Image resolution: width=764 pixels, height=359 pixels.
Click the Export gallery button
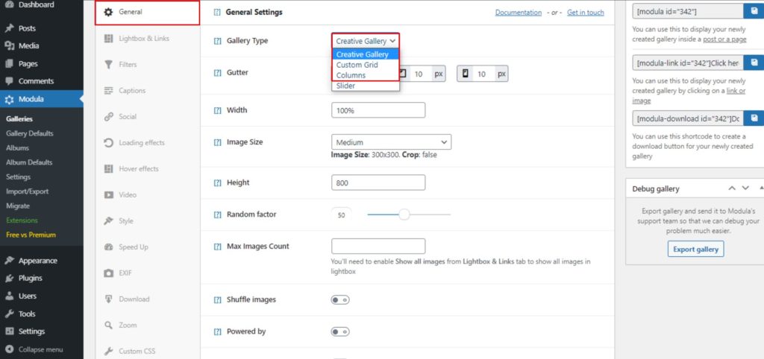coord(695,250)
